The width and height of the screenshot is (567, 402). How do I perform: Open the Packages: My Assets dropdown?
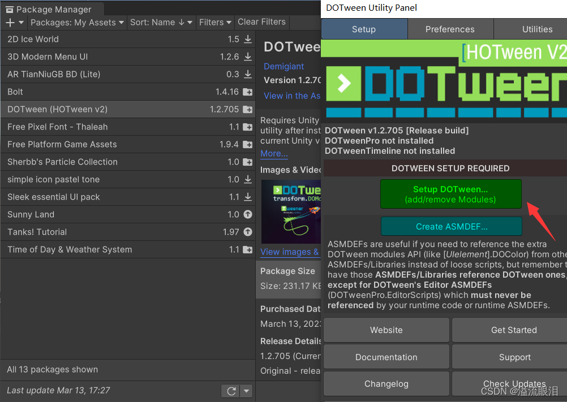pos(77,23)
